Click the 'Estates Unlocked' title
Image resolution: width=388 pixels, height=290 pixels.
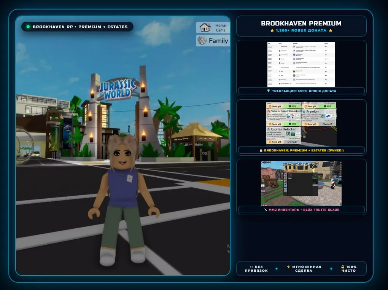click(x=283, y=129)
